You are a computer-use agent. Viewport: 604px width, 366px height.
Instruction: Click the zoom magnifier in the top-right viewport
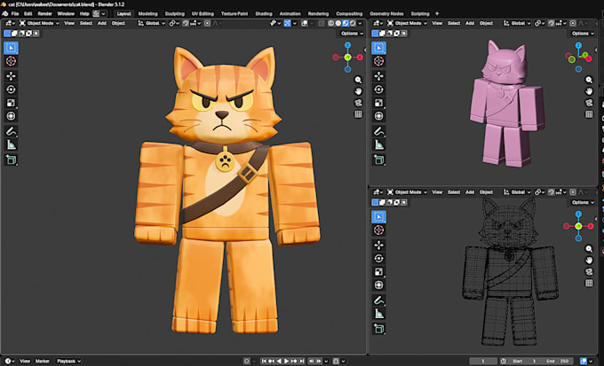pyautogui.click(x=589, y=80)
